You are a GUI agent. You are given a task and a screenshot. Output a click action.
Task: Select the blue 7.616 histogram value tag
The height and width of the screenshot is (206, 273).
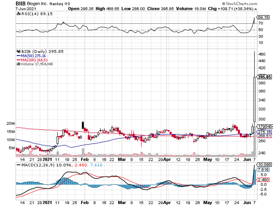click(x=262, y=170)
